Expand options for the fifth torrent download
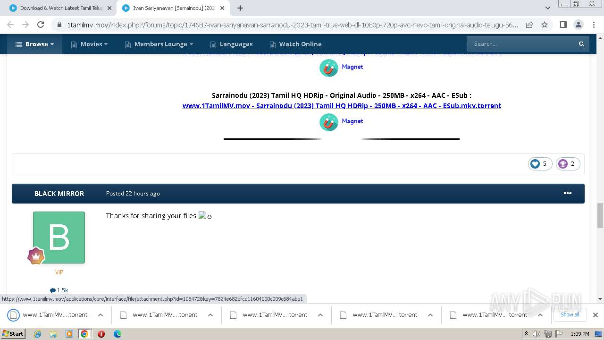The width and height of the screenshot is (604, 340). tap(540, 315)
